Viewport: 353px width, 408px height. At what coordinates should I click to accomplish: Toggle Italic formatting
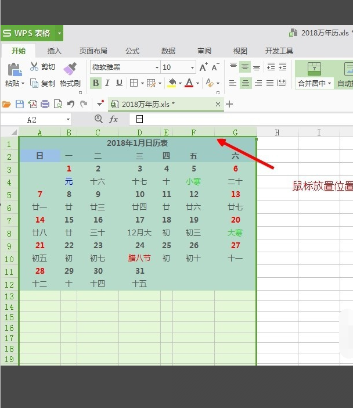(107, 83)
